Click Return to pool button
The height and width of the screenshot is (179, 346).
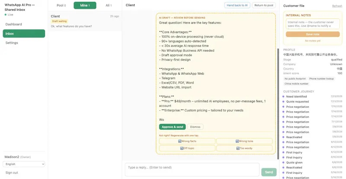click(x=264, y=5)
